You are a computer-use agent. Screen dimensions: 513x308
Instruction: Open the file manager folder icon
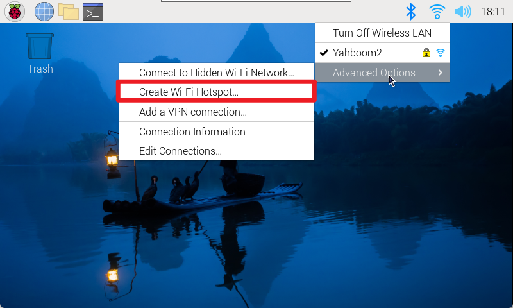coord(69,12)
